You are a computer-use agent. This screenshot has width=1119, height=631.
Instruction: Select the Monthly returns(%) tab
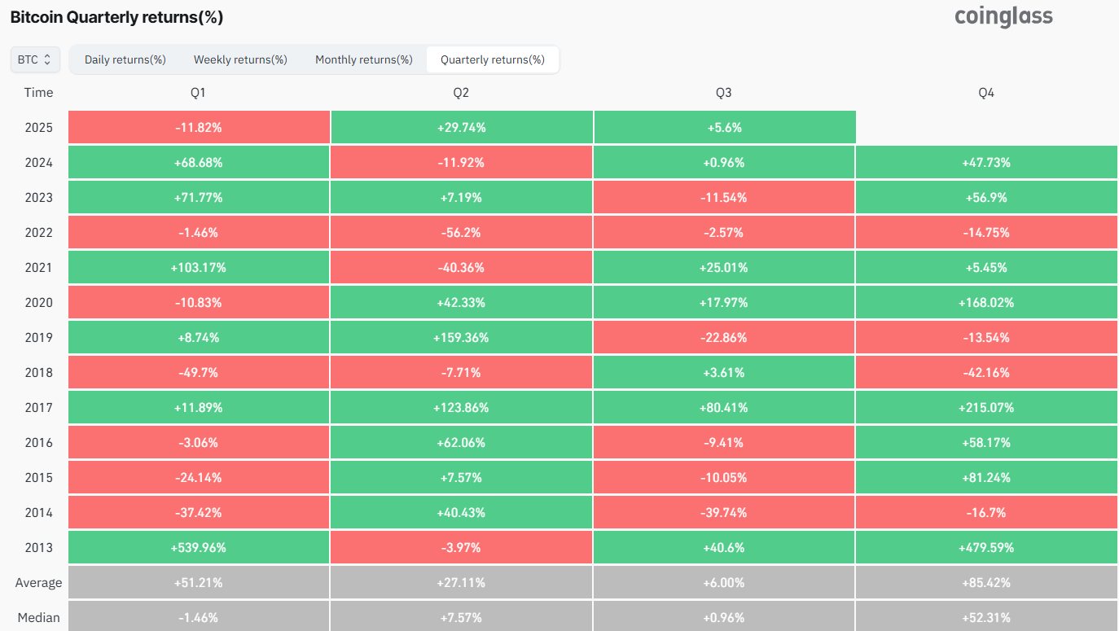pyautogui.click(x=364, y=59)
